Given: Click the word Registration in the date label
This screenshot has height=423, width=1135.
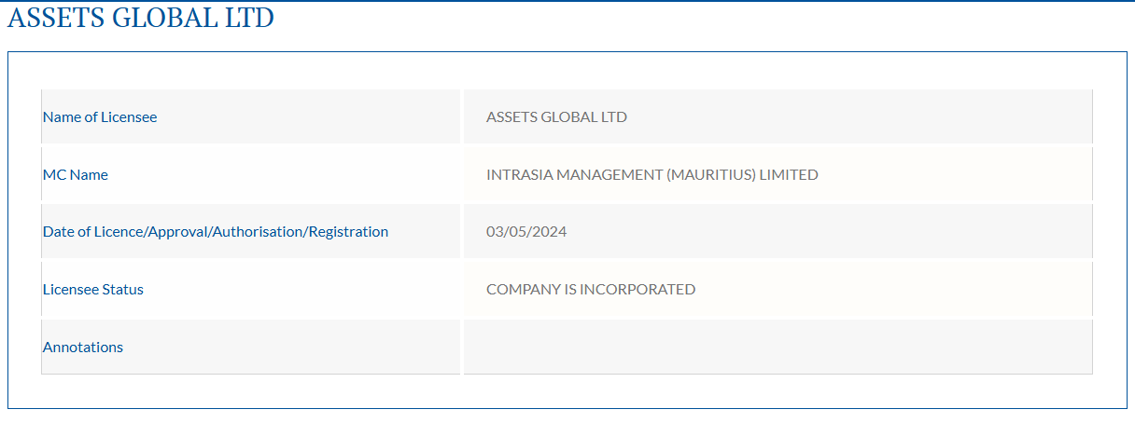Looking at the screenshot, I should 348,232.
